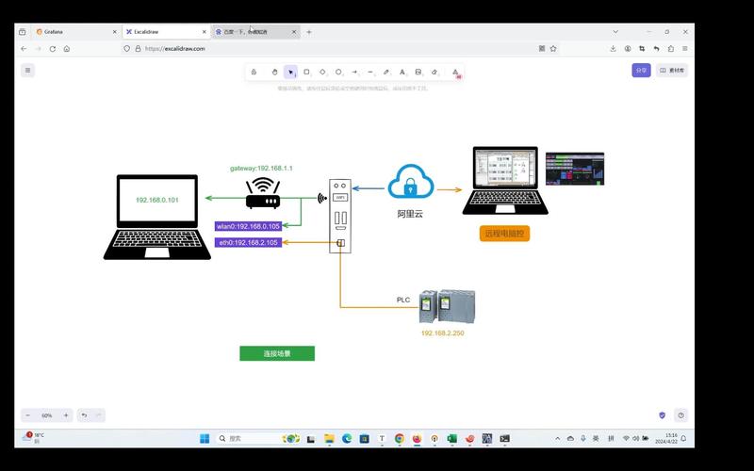Choose the Text tool
The width and height of the screenshot is (754, 471).
(x=402, y=72)
